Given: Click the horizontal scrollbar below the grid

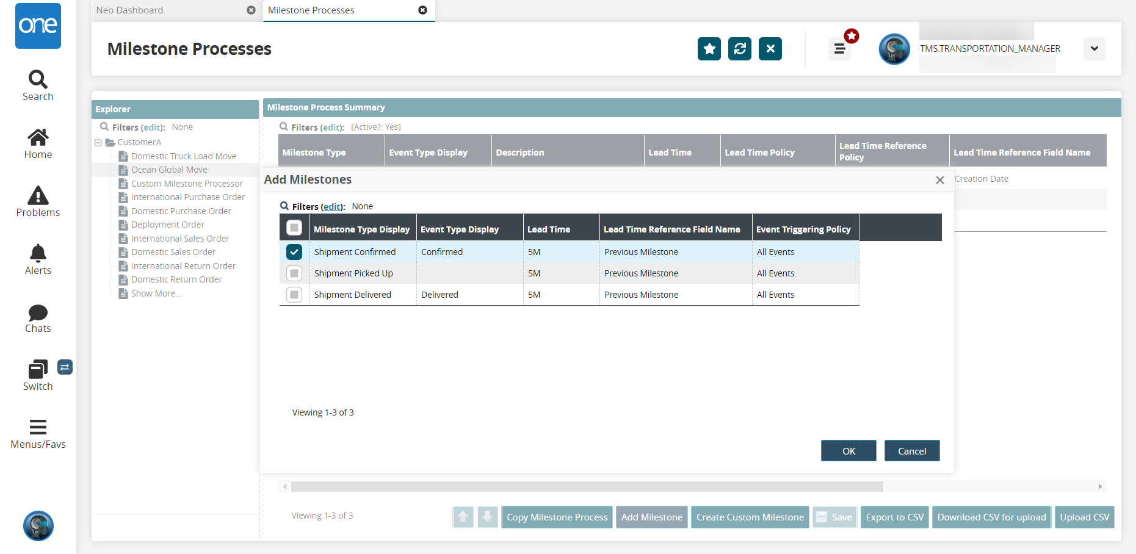Looking at the screenshot, I should pyautogui.click(x=586, y=487).
